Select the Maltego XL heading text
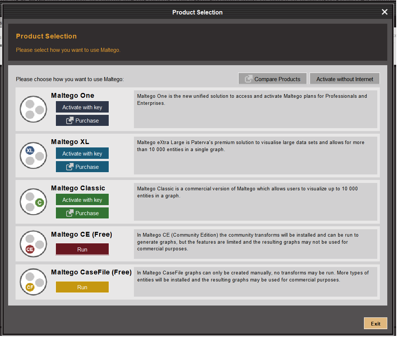Viewport: 398px width, 337px height. coord(70,142)
